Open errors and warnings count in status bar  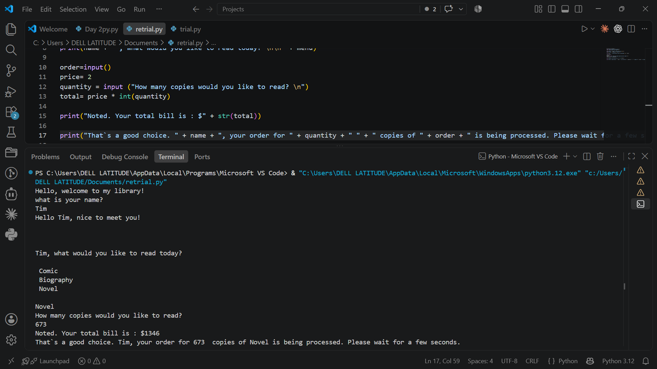pyautogui.click(x=92, y=361)
